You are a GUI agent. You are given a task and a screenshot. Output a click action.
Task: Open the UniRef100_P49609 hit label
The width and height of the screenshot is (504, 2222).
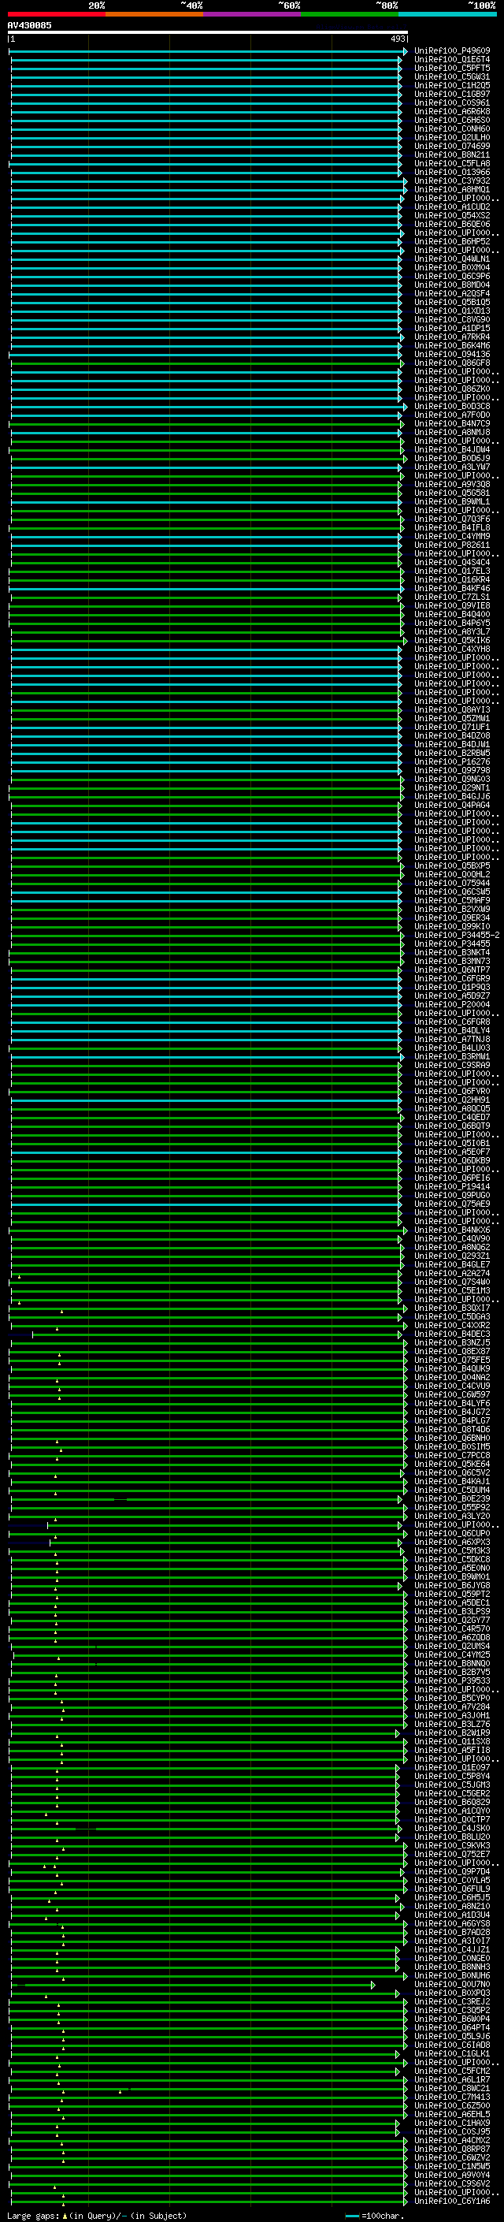[451, 51]
